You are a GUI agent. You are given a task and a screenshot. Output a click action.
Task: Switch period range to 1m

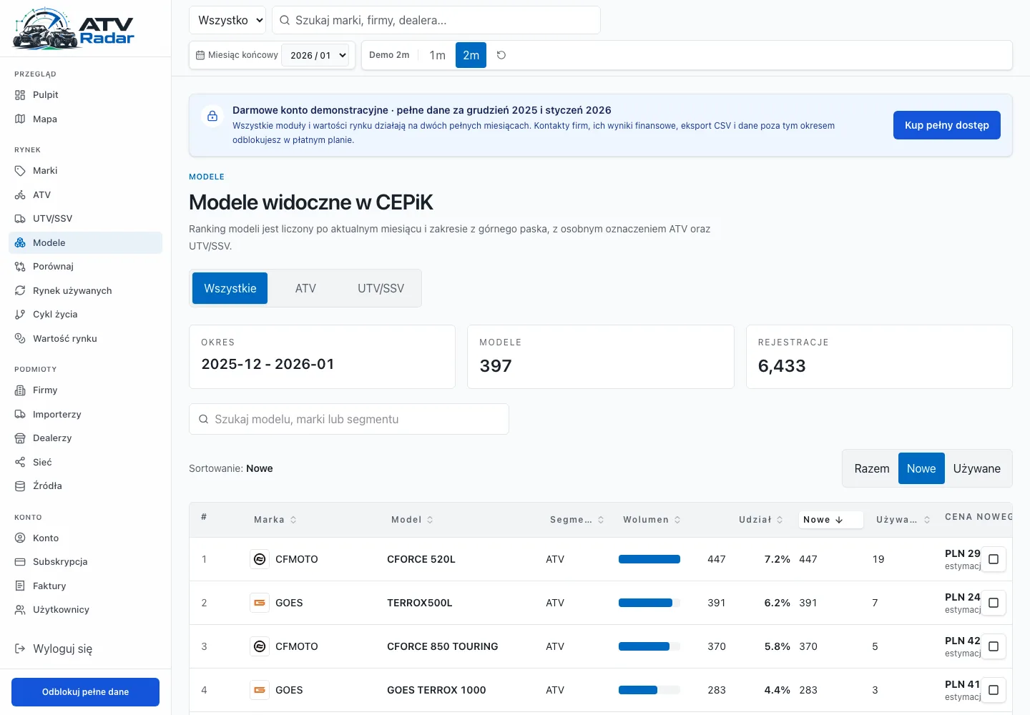point(438,55)
